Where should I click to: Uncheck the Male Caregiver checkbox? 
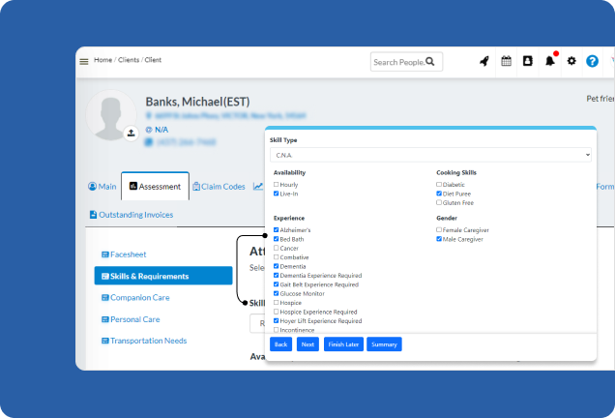point(439,239)
